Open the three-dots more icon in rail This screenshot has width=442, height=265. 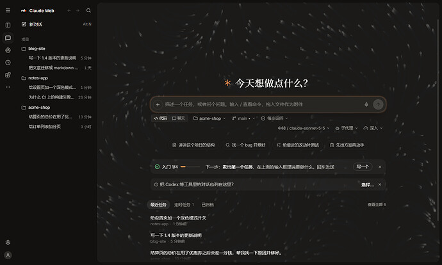coord(8,87)
